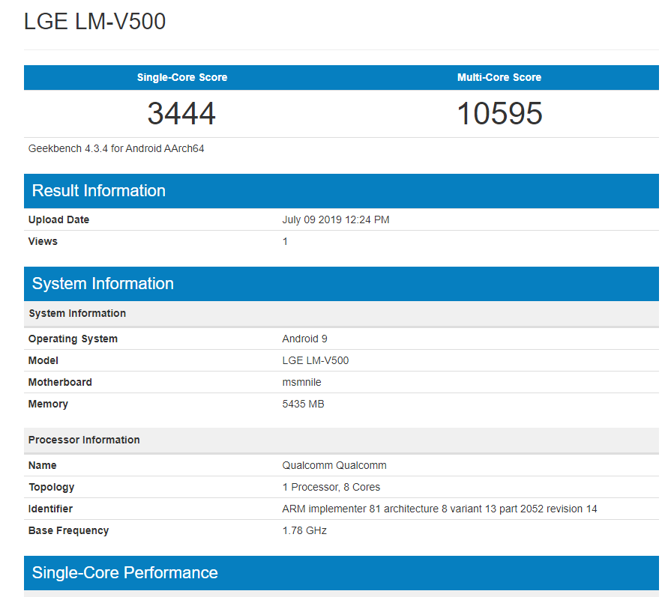Click the Motherboard label

(x=60, y=382)
